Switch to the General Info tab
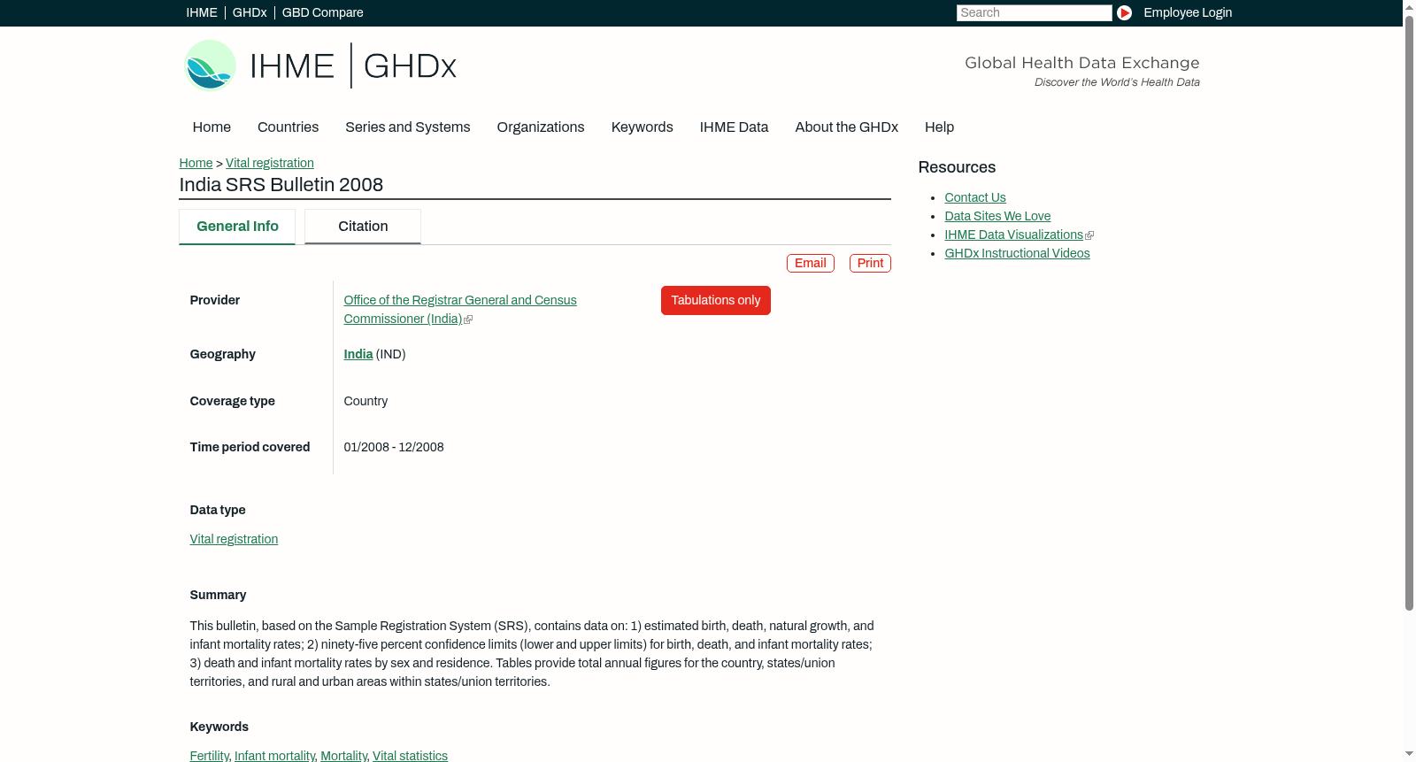 point(237,227)
